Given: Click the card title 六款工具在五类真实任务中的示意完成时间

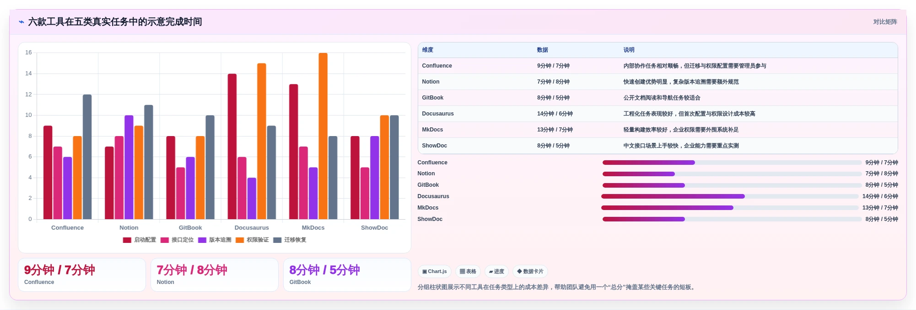Looking at the screenshot, I should [115, 22].
